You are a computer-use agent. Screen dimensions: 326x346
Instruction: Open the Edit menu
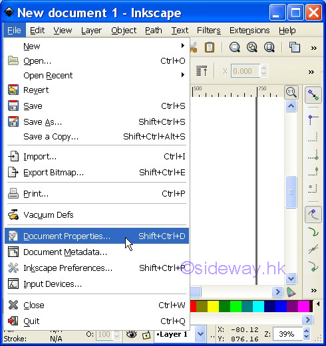(x=37, y=31)
